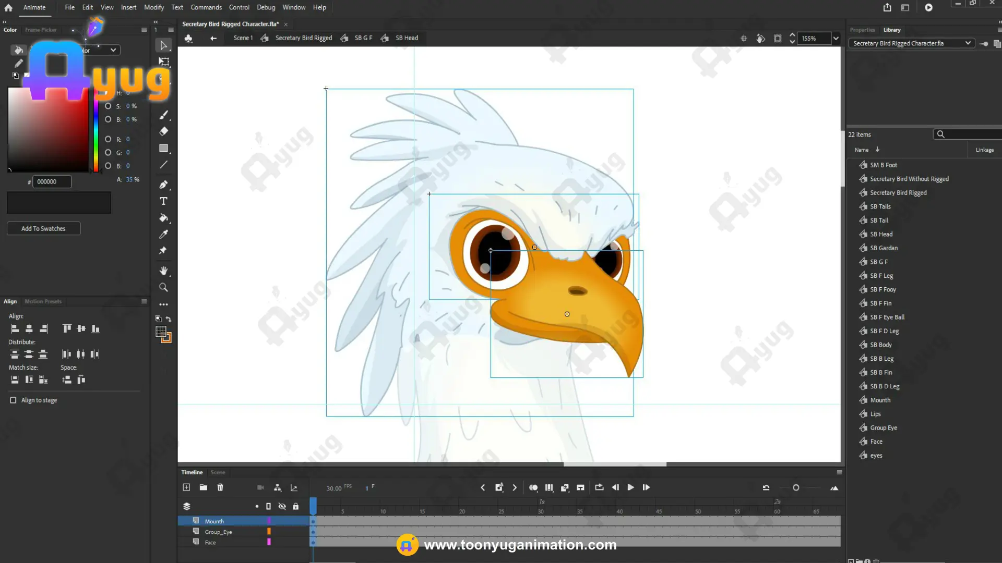This screenshot has height=563, width=1002.
Task: Select the Hand tool
Action: (x=163, y=271)
